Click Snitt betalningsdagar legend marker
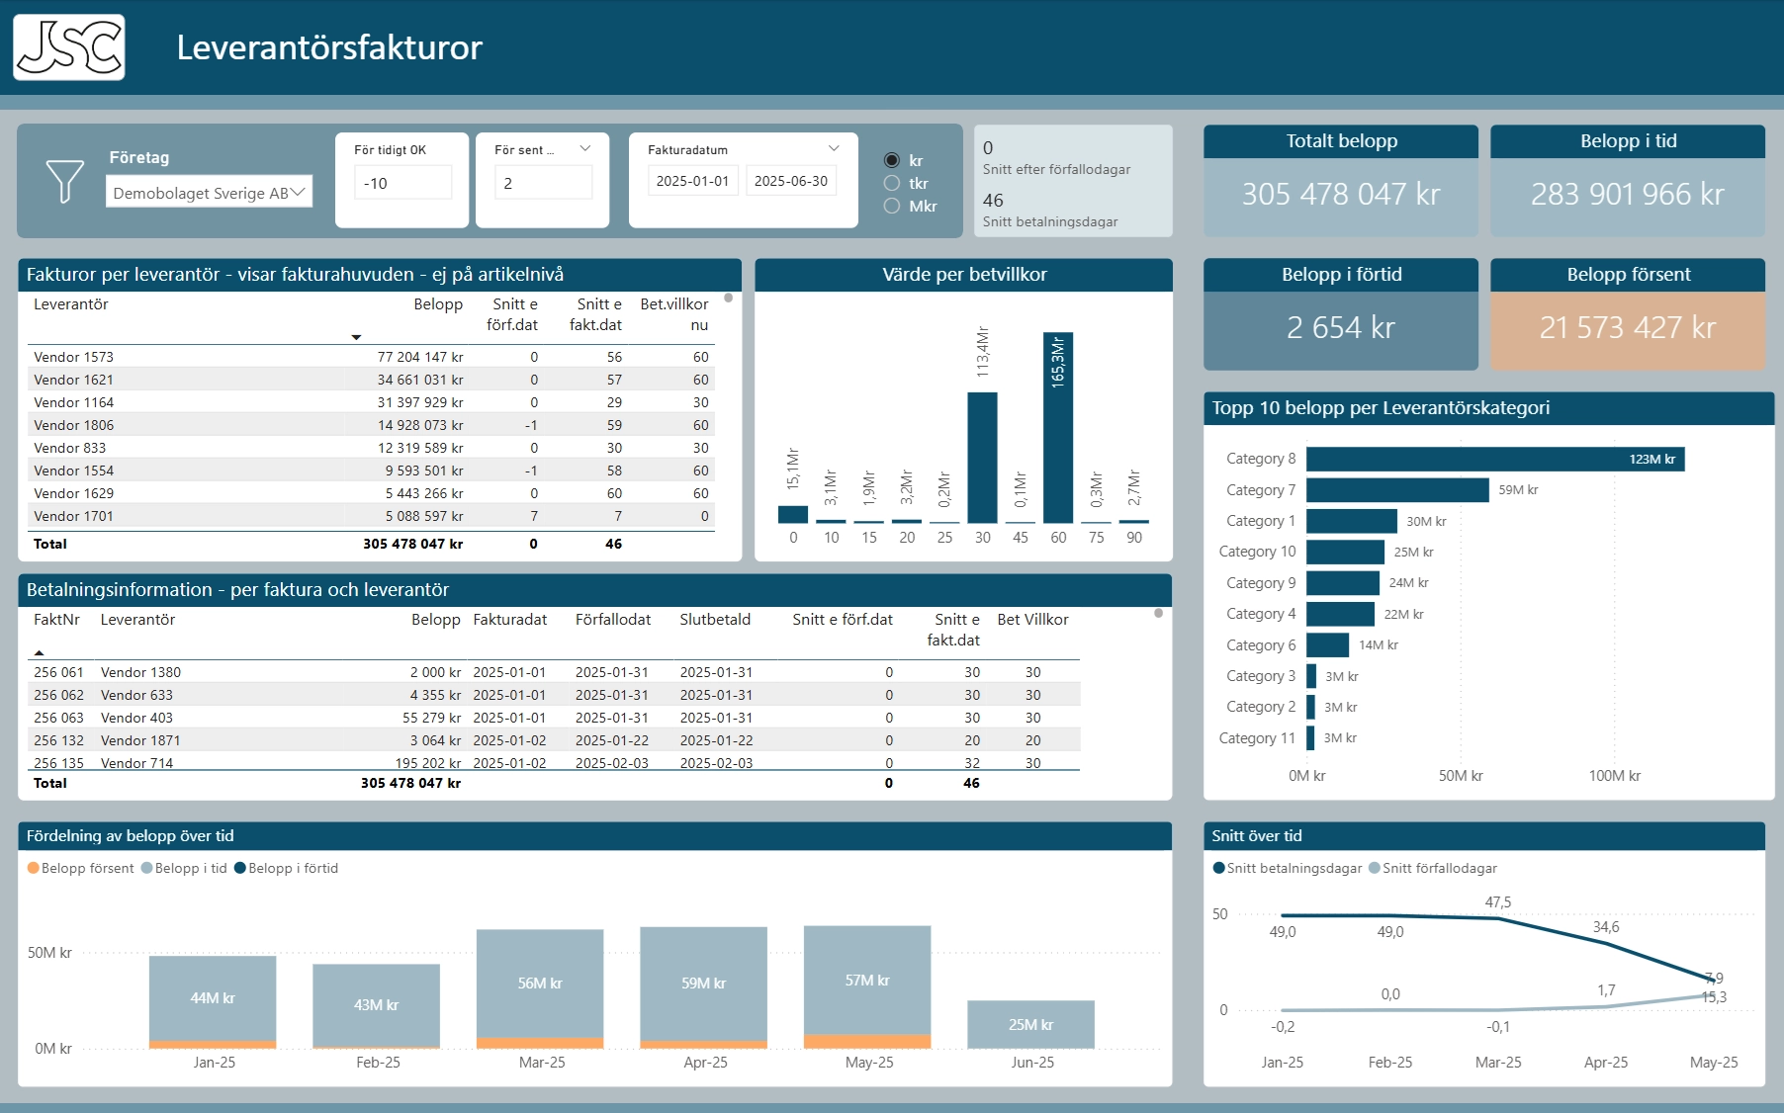This screenshot has width=1784, height=1113. [1218, 868]
